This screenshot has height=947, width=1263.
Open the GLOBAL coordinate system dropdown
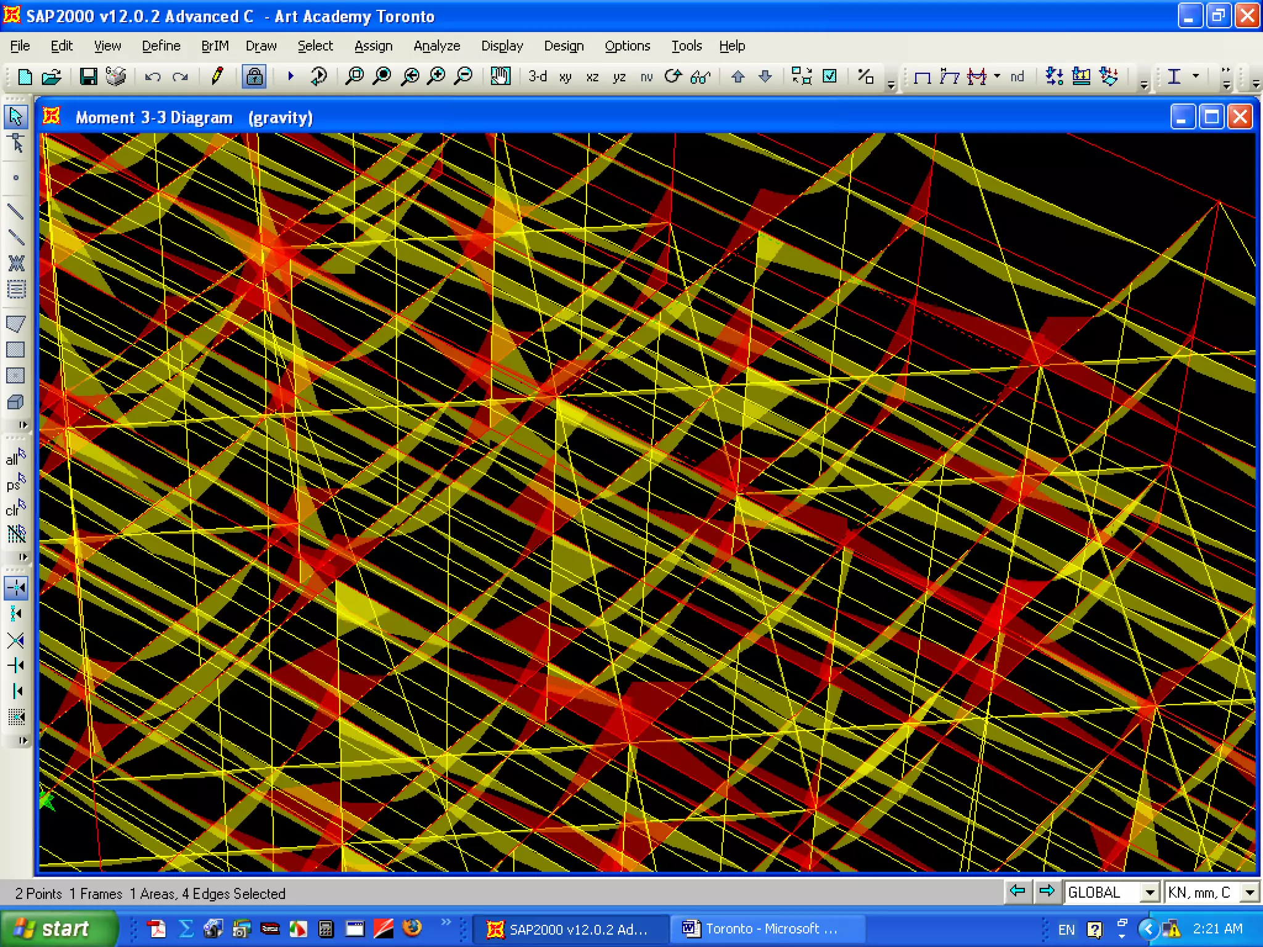point(1150,892)
